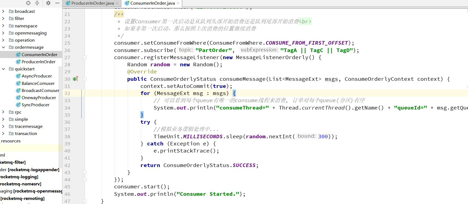The width and height of the screenshot is (468, 204).
Task: Select BalanceComuser class in project tree
Action: point(38,84)
